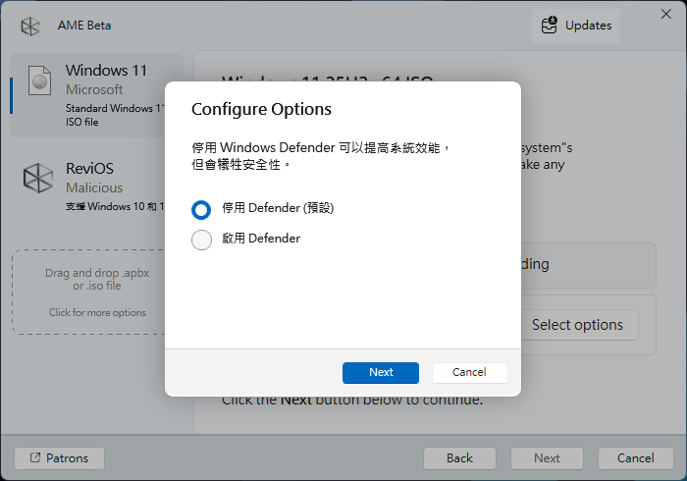Click the Select options button
687x481 pixels.
tap(577, 324)
